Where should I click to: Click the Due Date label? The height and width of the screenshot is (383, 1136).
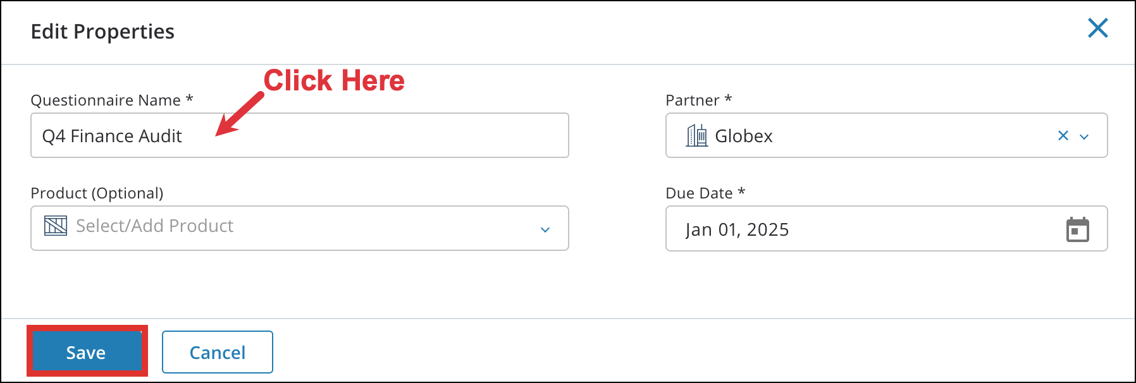tap(704, 193)
